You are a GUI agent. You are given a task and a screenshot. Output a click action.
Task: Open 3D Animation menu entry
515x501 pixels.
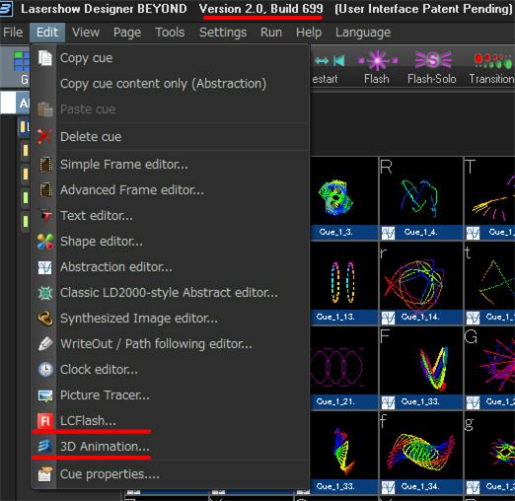(171, 446)
